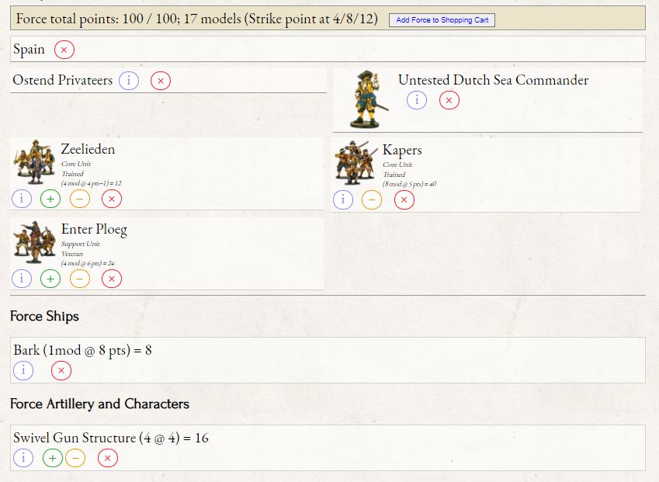Add another Swivel Gun Structure
Viewport: 659px width, 482px height.
point(52,458)
